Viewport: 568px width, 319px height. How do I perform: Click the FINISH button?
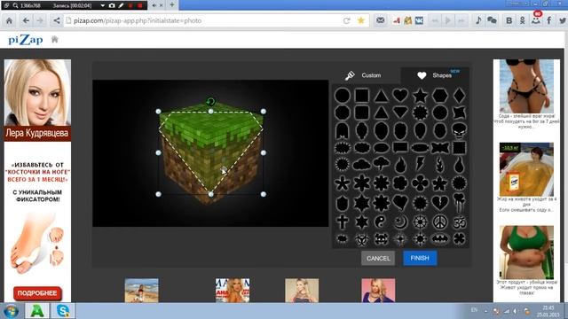coord(420,258)
